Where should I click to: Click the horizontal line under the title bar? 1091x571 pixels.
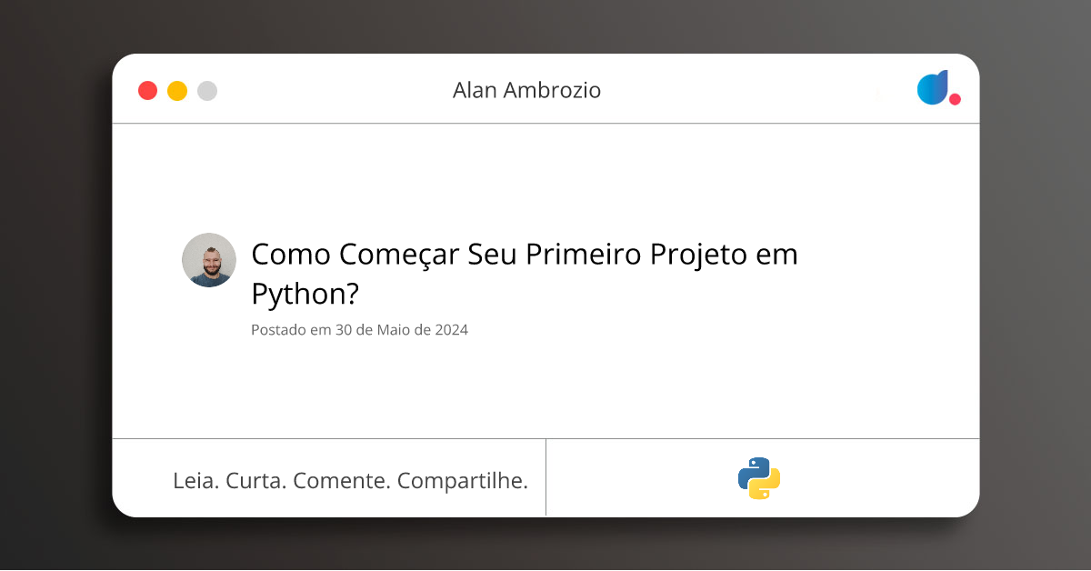(545, 123)
